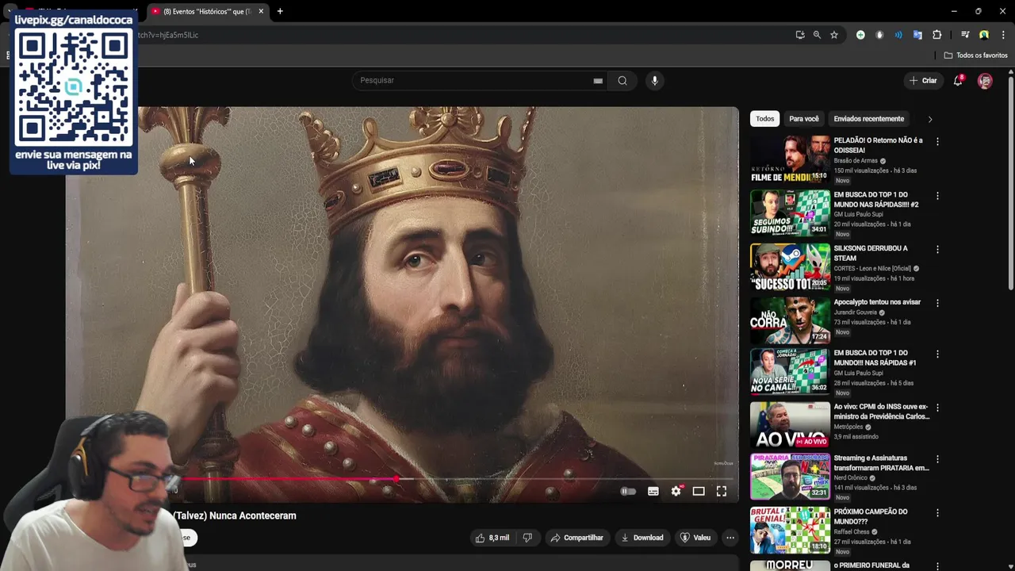Go to GM Luis Paulo Supi channel on #2 video
1015x571 pixels.
(858, 214)
